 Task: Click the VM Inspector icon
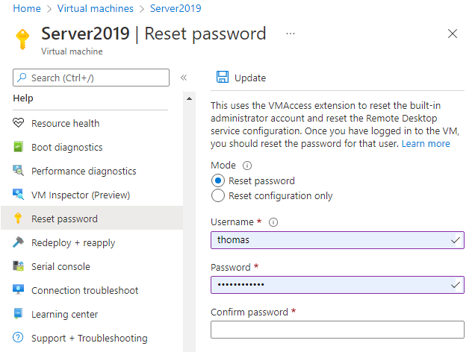(19, 195)
